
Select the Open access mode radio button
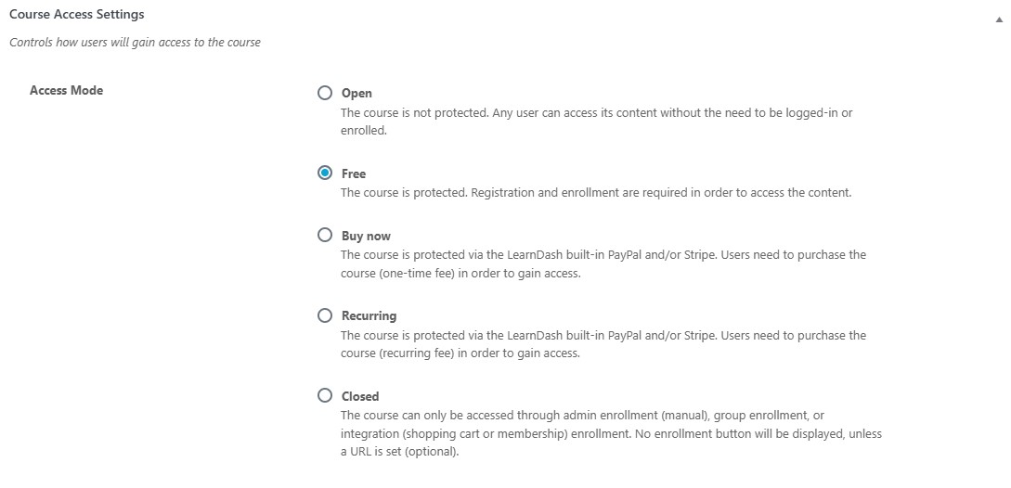[325, 93]
